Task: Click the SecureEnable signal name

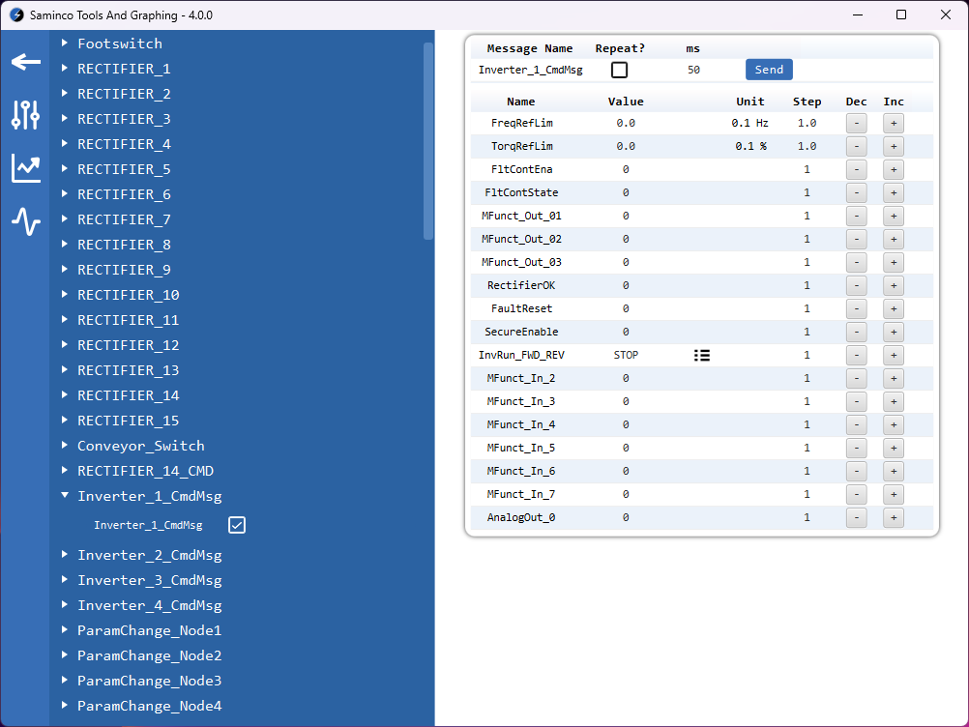Action: (x=521, y=332)
